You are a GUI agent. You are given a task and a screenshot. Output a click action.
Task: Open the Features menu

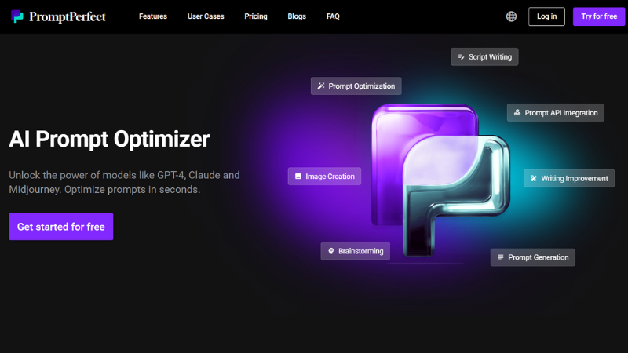[x=153, y=16]
